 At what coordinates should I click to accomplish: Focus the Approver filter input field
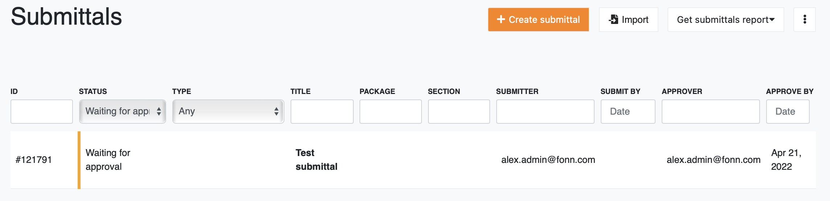(711, 111)
